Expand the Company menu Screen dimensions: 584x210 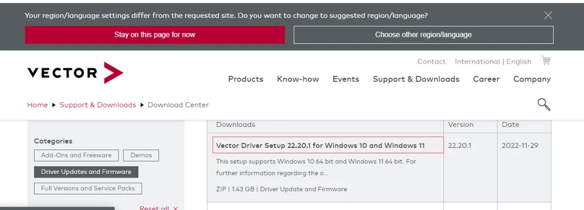click(532, 79)
